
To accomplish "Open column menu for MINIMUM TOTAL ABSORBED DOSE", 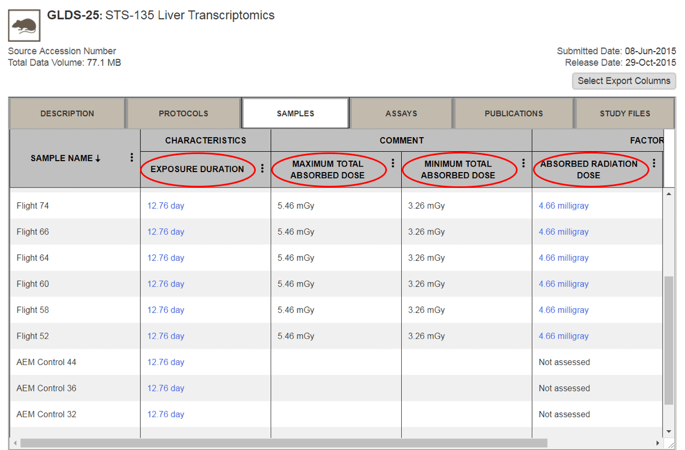I will [x=523, y=163].
